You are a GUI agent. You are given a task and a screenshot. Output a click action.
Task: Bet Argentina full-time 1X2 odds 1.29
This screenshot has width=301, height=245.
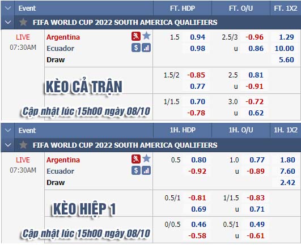click(x=286, y=37)
